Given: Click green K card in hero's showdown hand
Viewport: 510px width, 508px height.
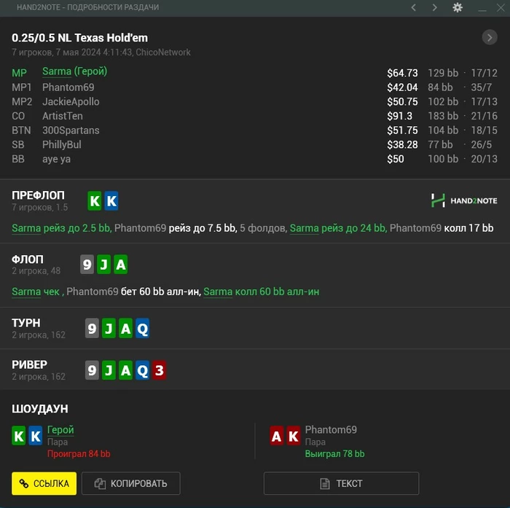Looking at the screenshot, I should (x=19, y=436).
